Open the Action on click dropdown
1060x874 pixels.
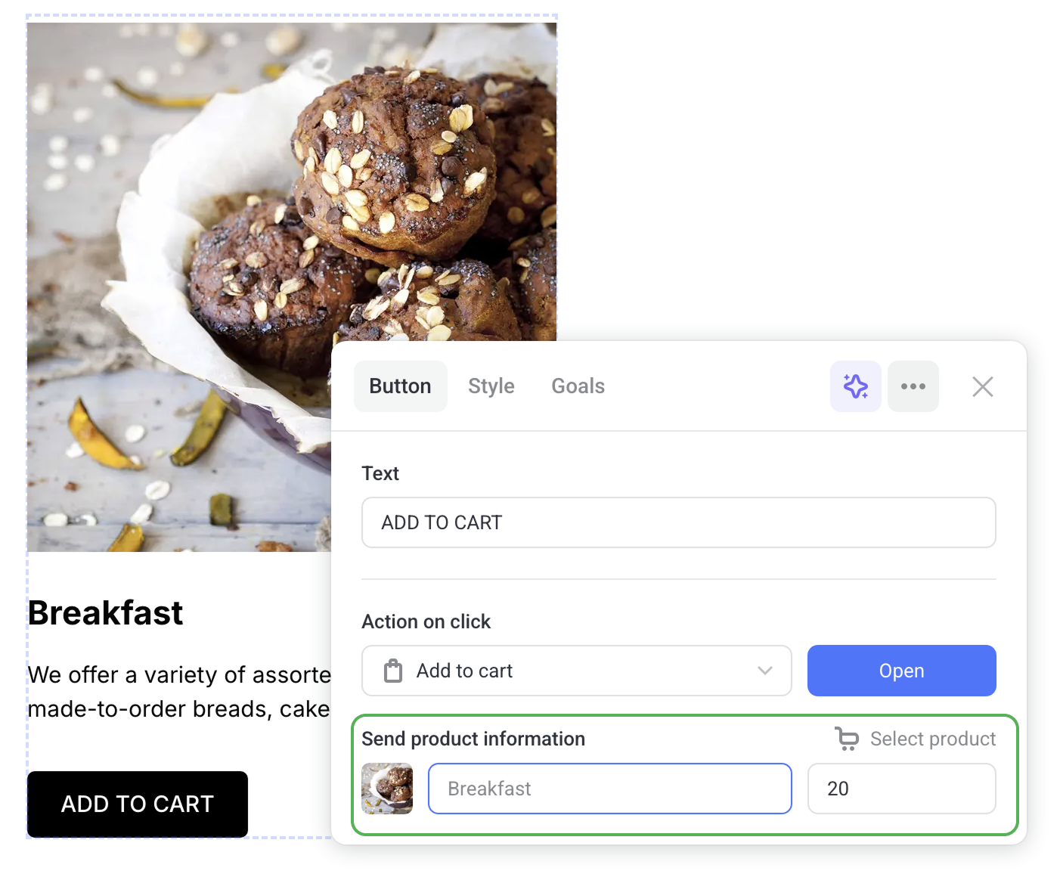(576, 671)
